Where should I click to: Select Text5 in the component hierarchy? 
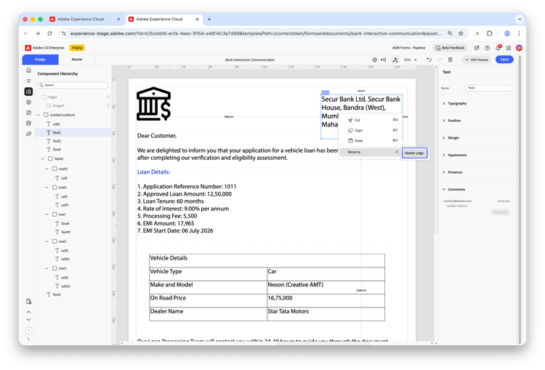pyautogui.click(x=57, y=294)
